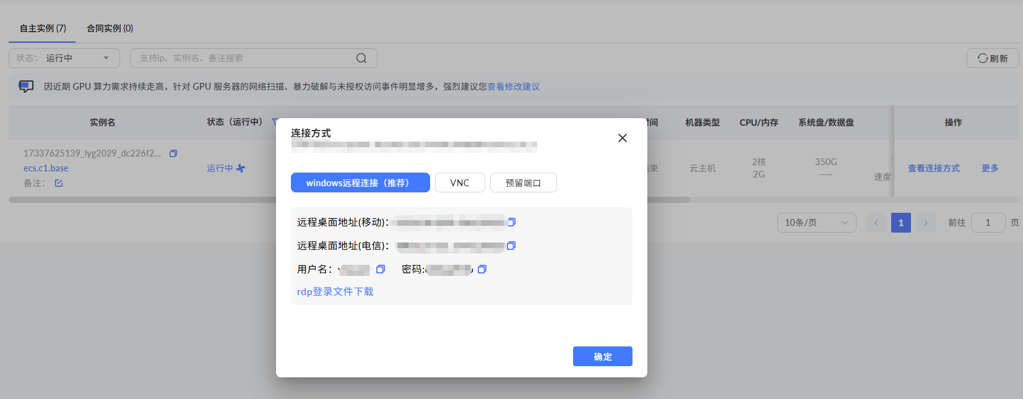Switch to the VNC connection tab
1023x399 pixels.
460,182
